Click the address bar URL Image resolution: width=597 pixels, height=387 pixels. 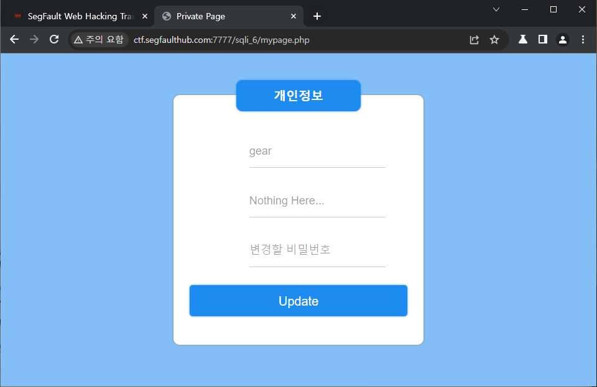(x=221, y=40)
